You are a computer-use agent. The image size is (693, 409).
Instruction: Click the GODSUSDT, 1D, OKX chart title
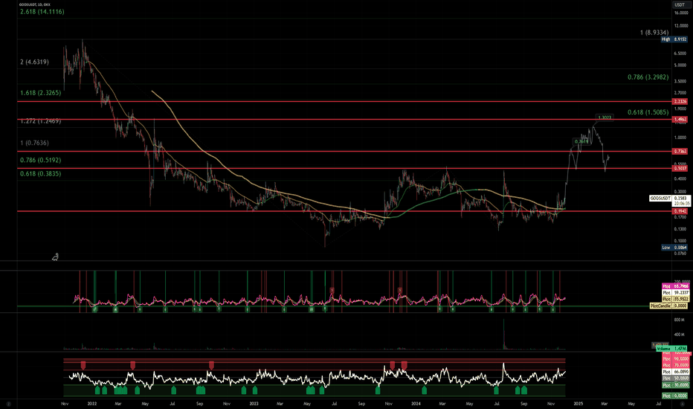point(34,4)
